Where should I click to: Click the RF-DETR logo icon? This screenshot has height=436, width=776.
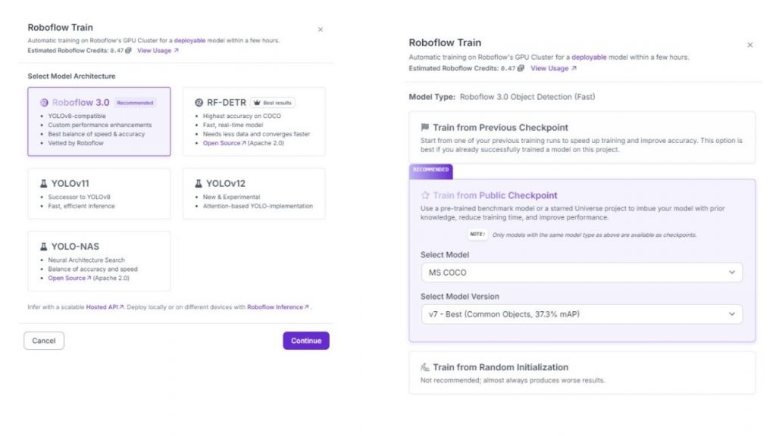[199, 103]
